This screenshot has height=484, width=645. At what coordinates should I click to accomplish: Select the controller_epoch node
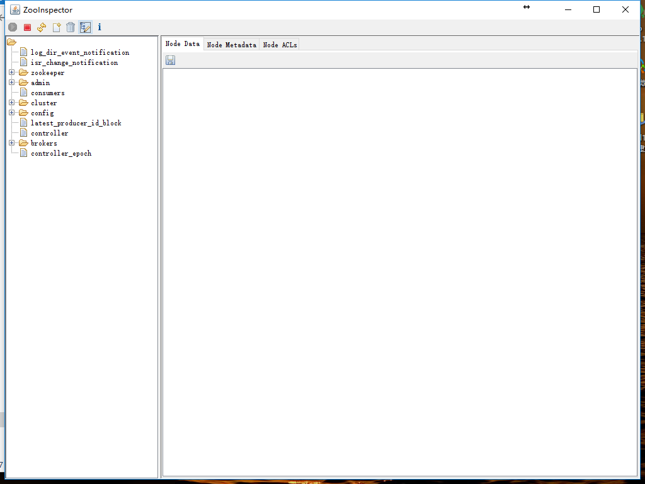click(x=61, y=153)
